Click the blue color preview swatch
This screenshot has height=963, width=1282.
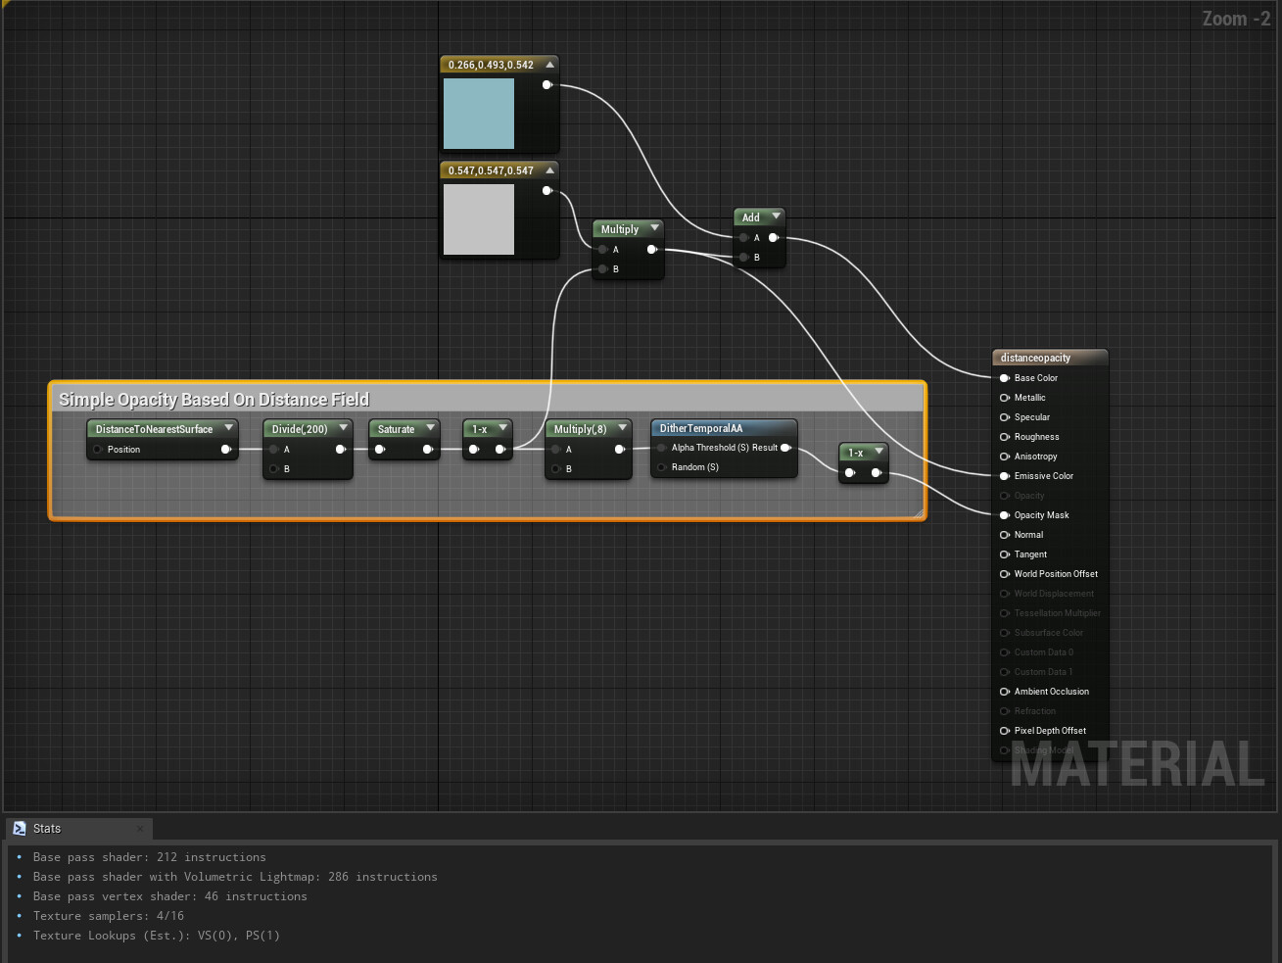pyautogui.click(x=479, y=114)
